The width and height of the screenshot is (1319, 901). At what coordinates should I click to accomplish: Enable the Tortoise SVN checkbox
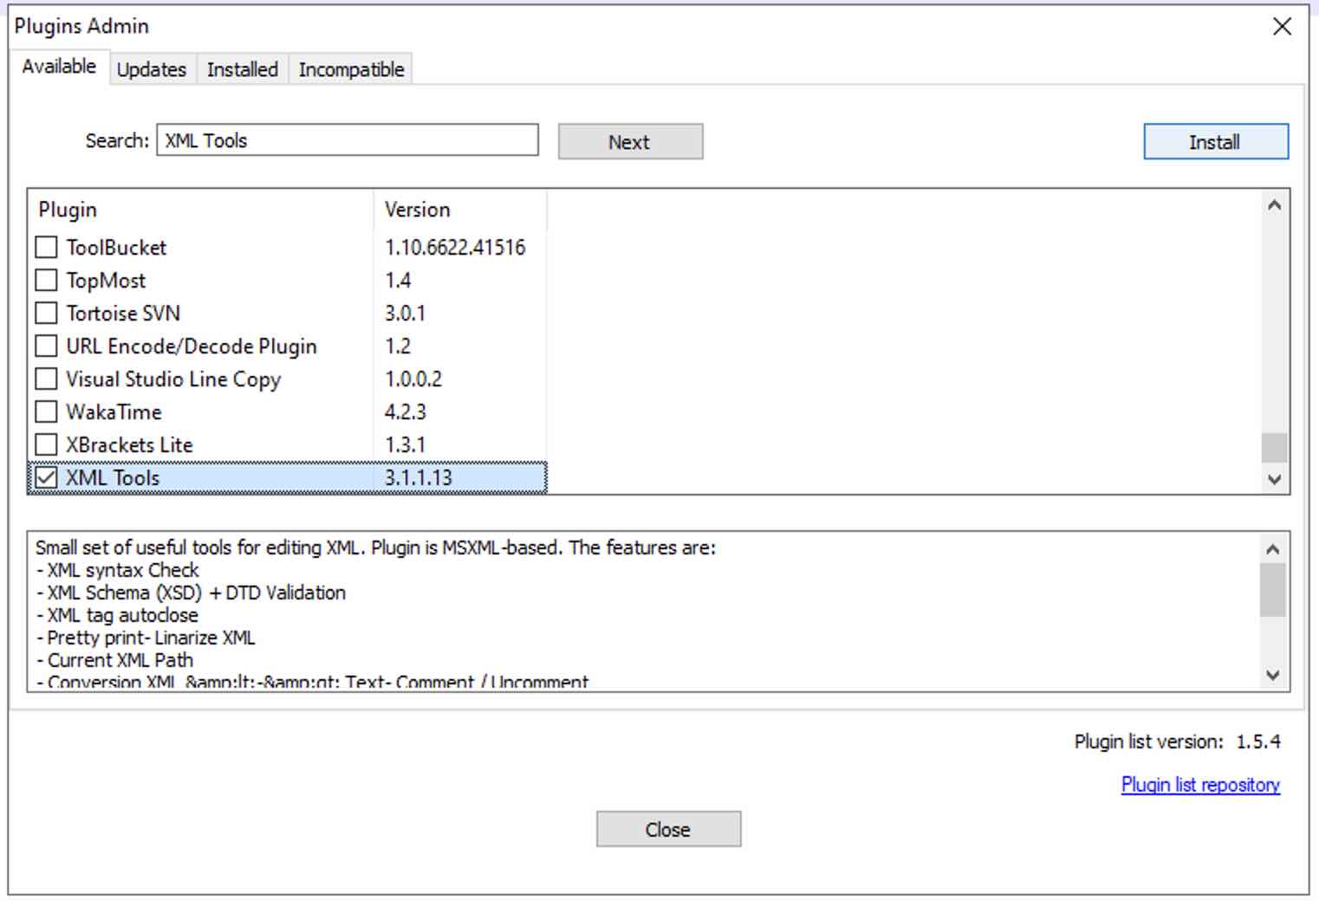pyautogui.click(x=46, y=313)
